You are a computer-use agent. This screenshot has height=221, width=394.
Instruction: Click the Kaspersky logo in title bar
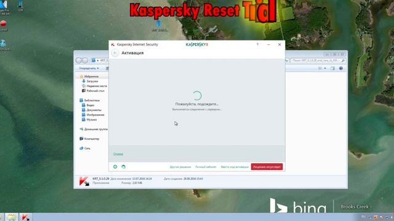click(196, 44)
